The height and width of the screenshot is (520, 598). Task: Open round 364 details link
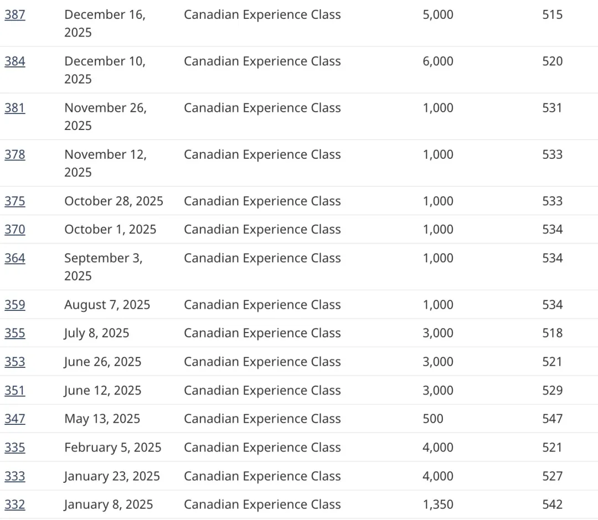15,258
